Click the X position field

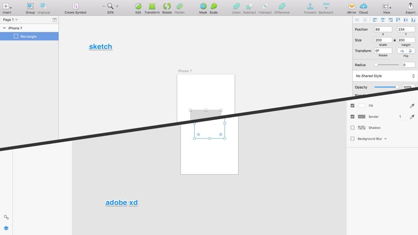[x=383, y=29]
